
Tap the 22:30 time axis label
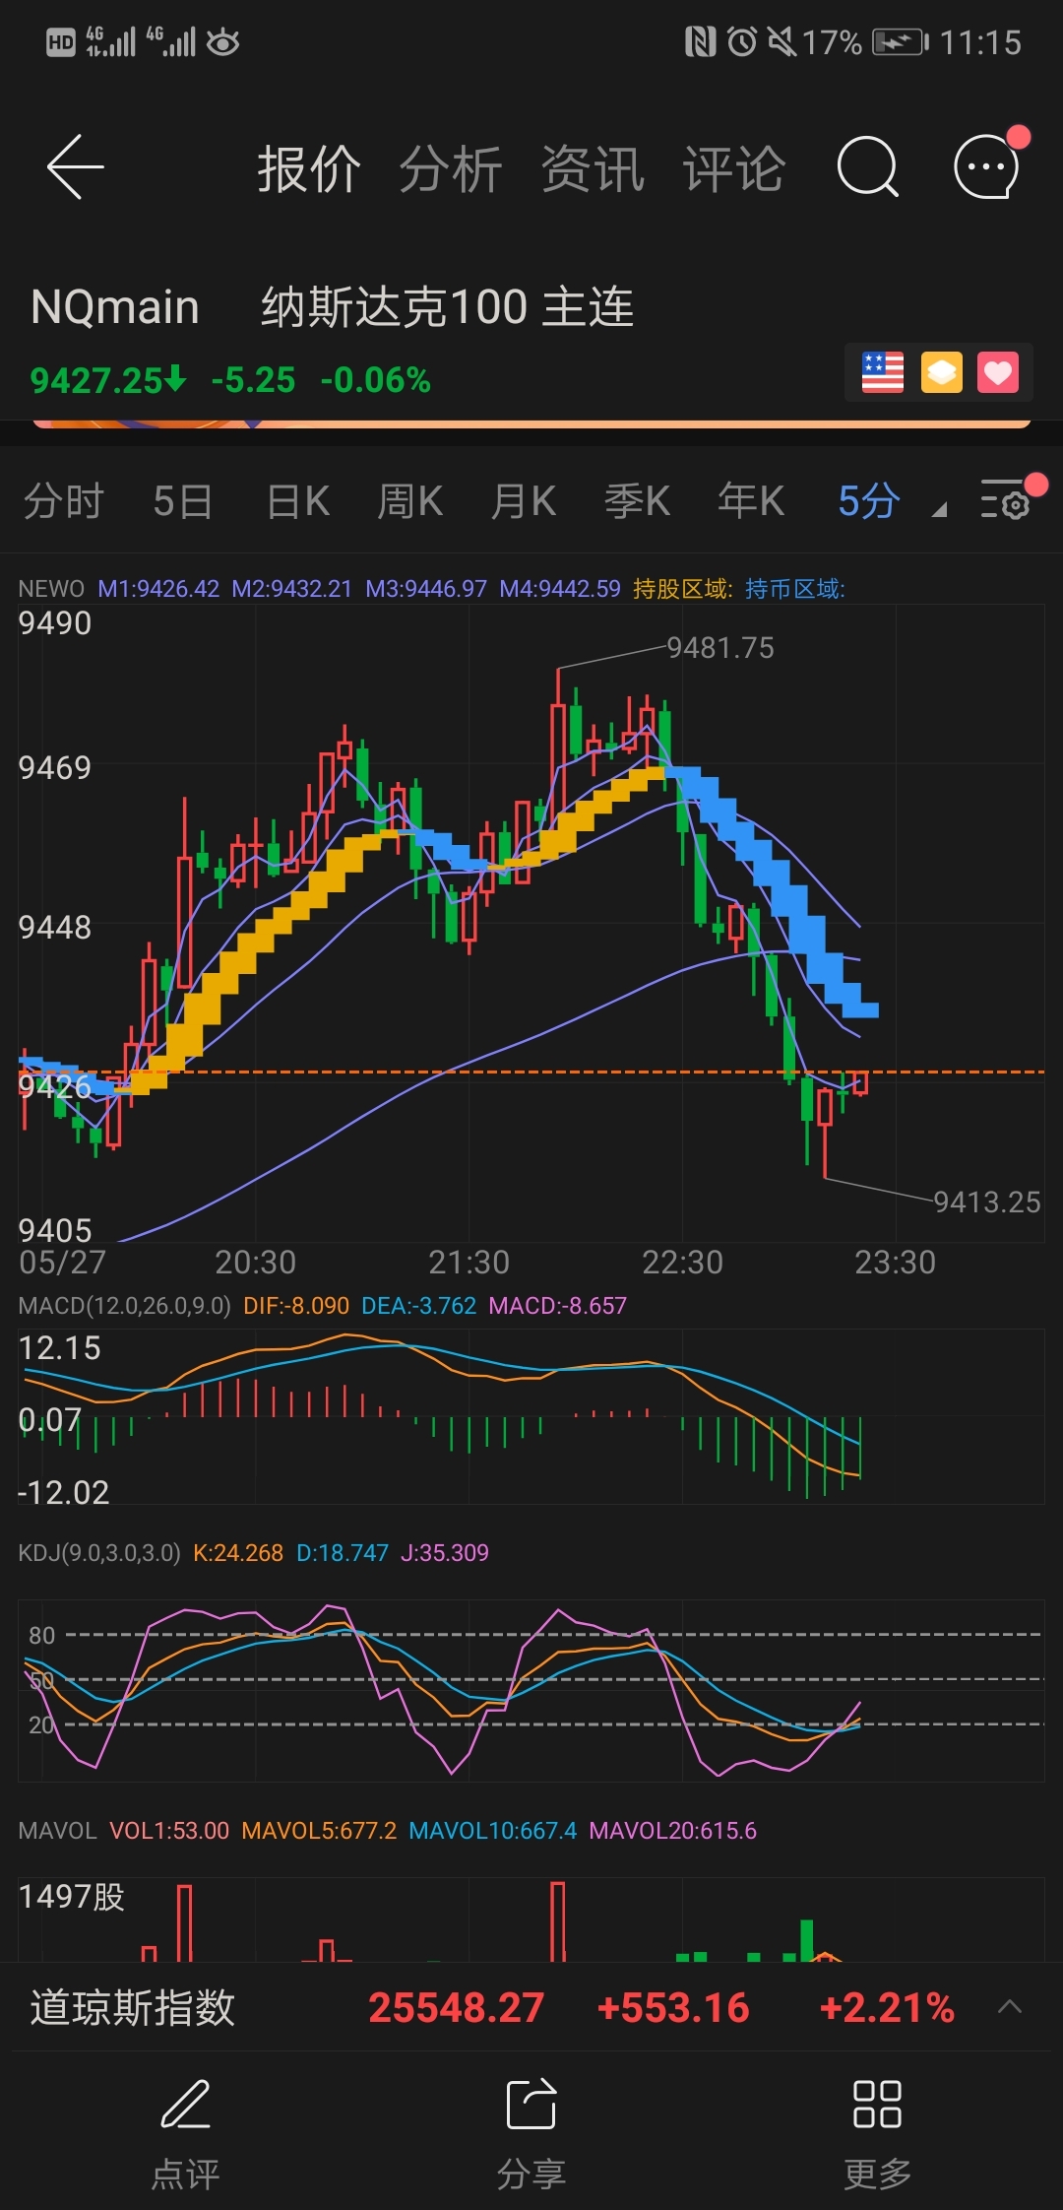pos(682,1263)
